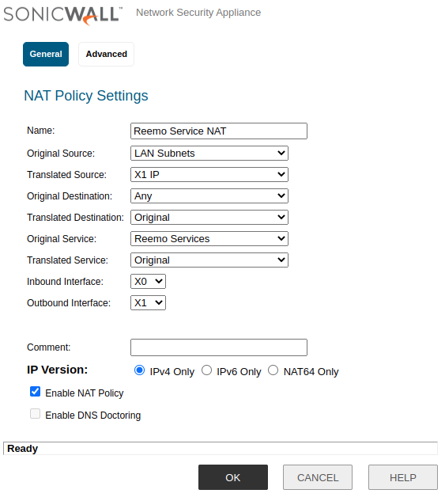Open the Original Source dropdown

tap(209, 154)
